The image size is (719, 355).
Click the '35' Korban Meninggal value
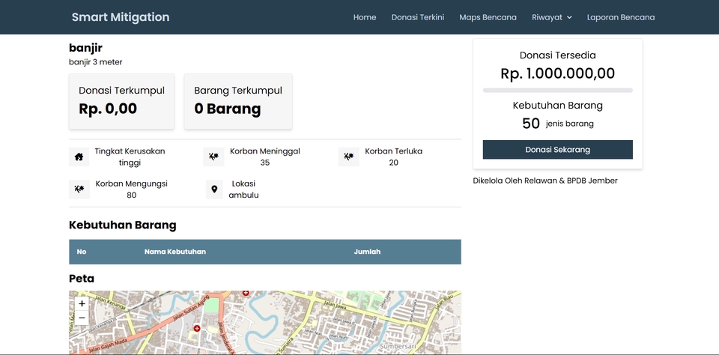tap(265, 163)
